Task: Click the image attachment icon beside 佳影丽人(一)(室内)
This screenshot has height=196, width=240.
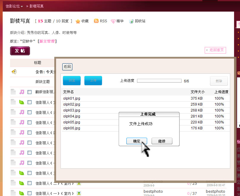Action: coord(79,193)
